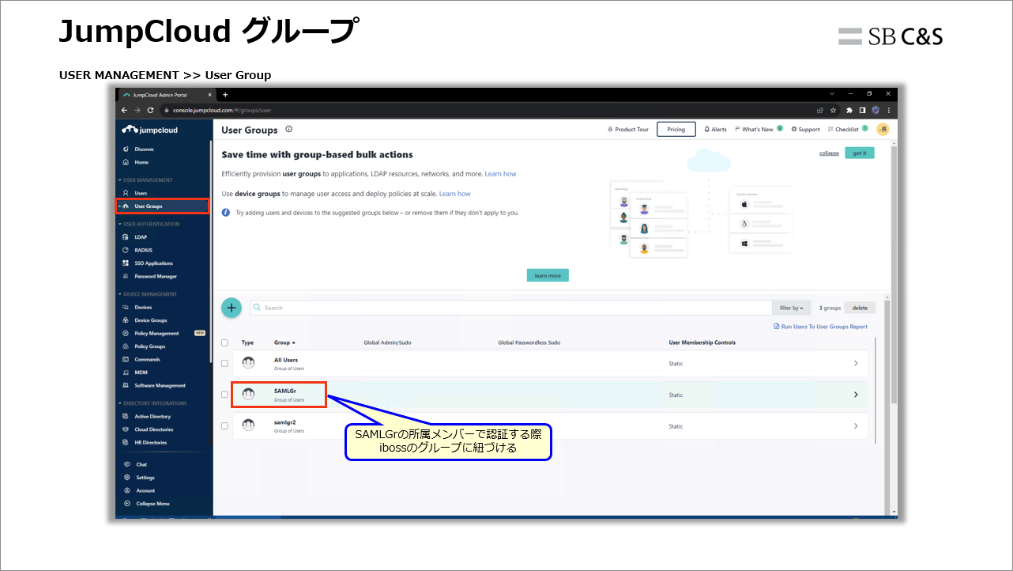Select JumpCloud Admin Portal browser tab
Viewport: 1013px width, 571px height.
(168, 94)
